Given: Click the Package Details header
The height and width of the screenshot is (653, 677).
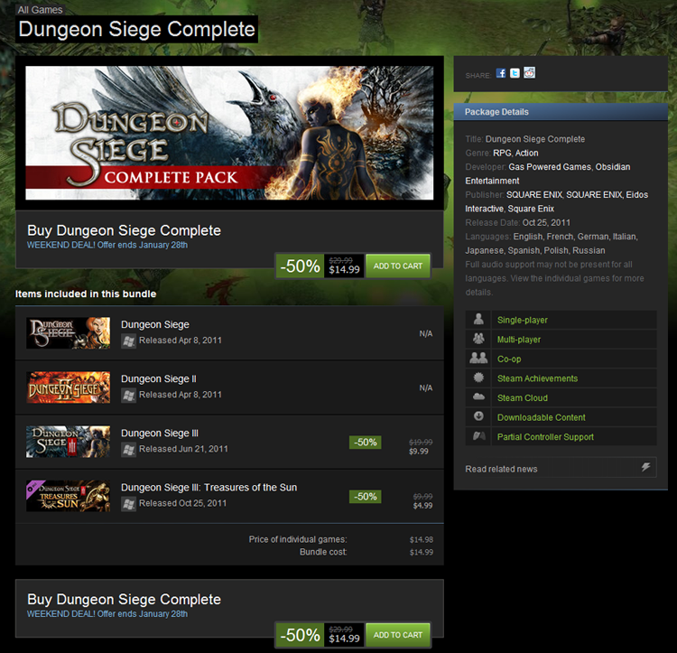Looking at the screenshot, I should [561, 112].
